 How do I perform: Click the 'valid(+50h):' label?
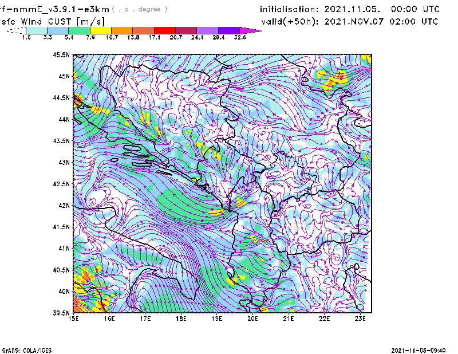tap(290, 22)
